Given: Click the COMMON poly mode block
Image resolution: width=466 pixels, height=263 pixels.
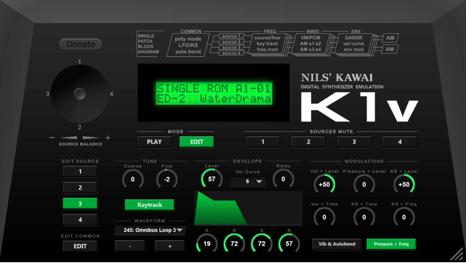Looking at the screenshot, I should pyautogui.click(x=188, y=45).
